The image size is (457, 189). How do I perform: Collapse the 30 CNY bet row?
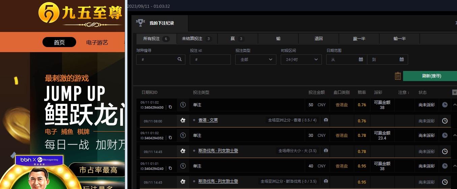coord(455,136)
